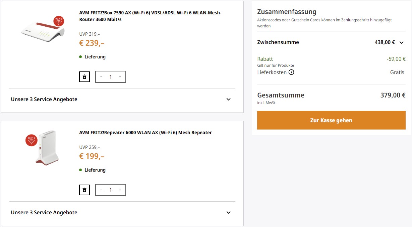Click the FRITZ!Repeater quantity number field
This screenshot has height=227, width=412.
click(111, 190)
